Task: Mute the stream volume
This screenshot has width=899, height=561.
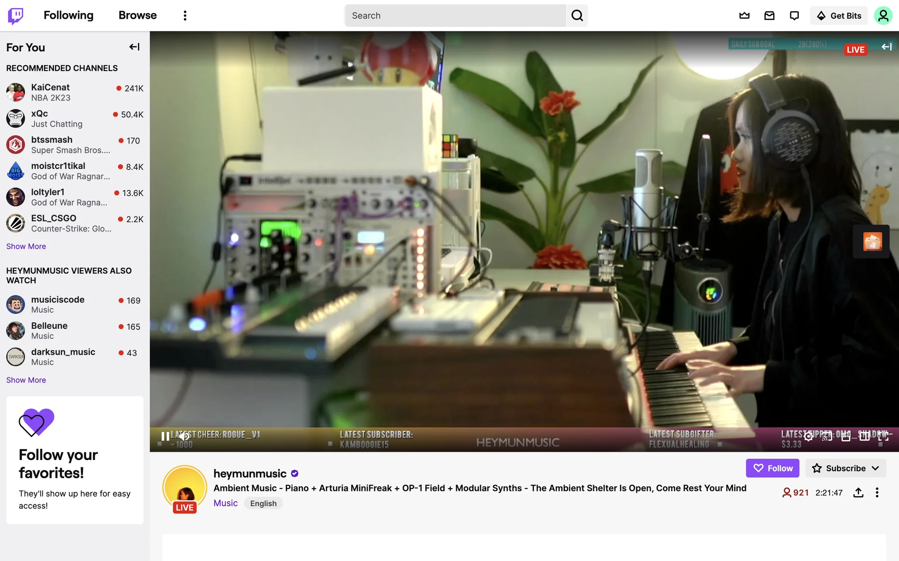Action: [184, 436]
